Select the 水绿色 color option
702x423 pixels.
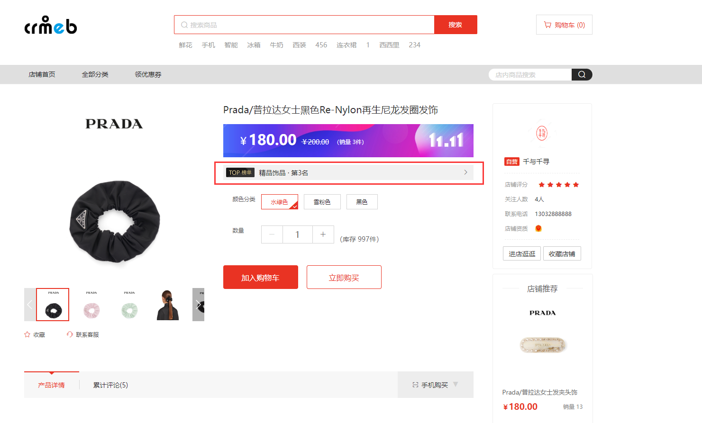pyautogui.click(x=280, y=202)
